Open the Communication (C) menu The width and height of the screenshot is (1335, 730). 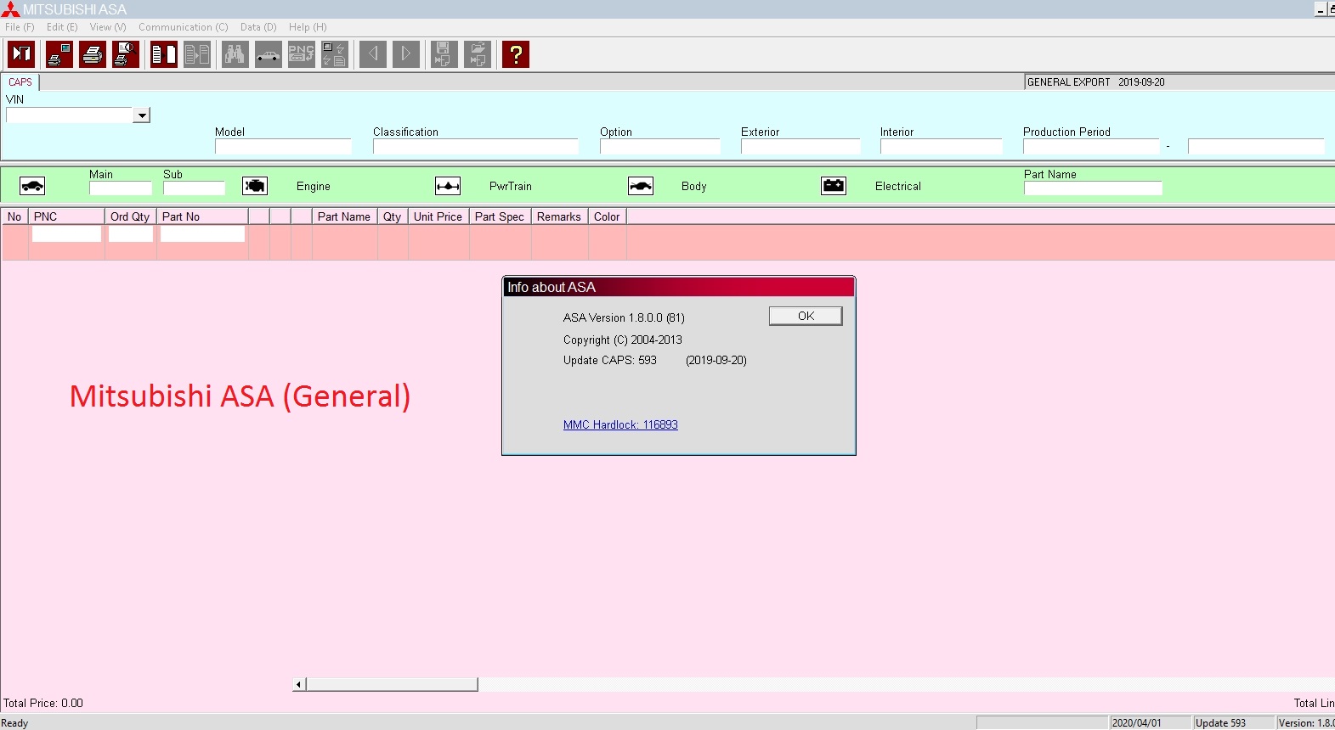[x=184, y=27]
